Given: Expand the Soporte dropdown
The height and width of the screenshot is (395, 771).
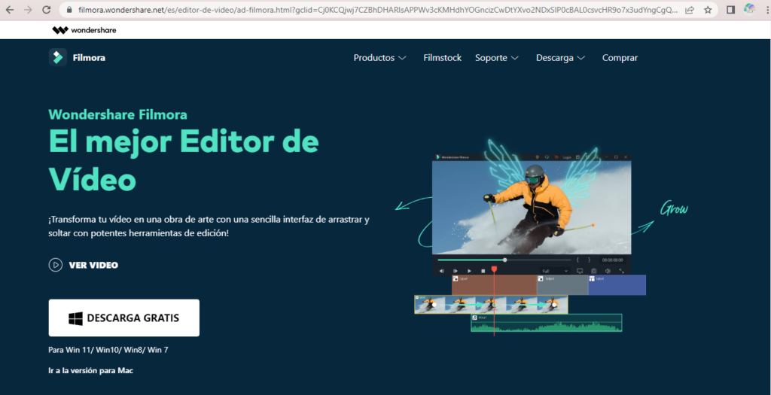Looking at the screenshot, I should point(497,58).
